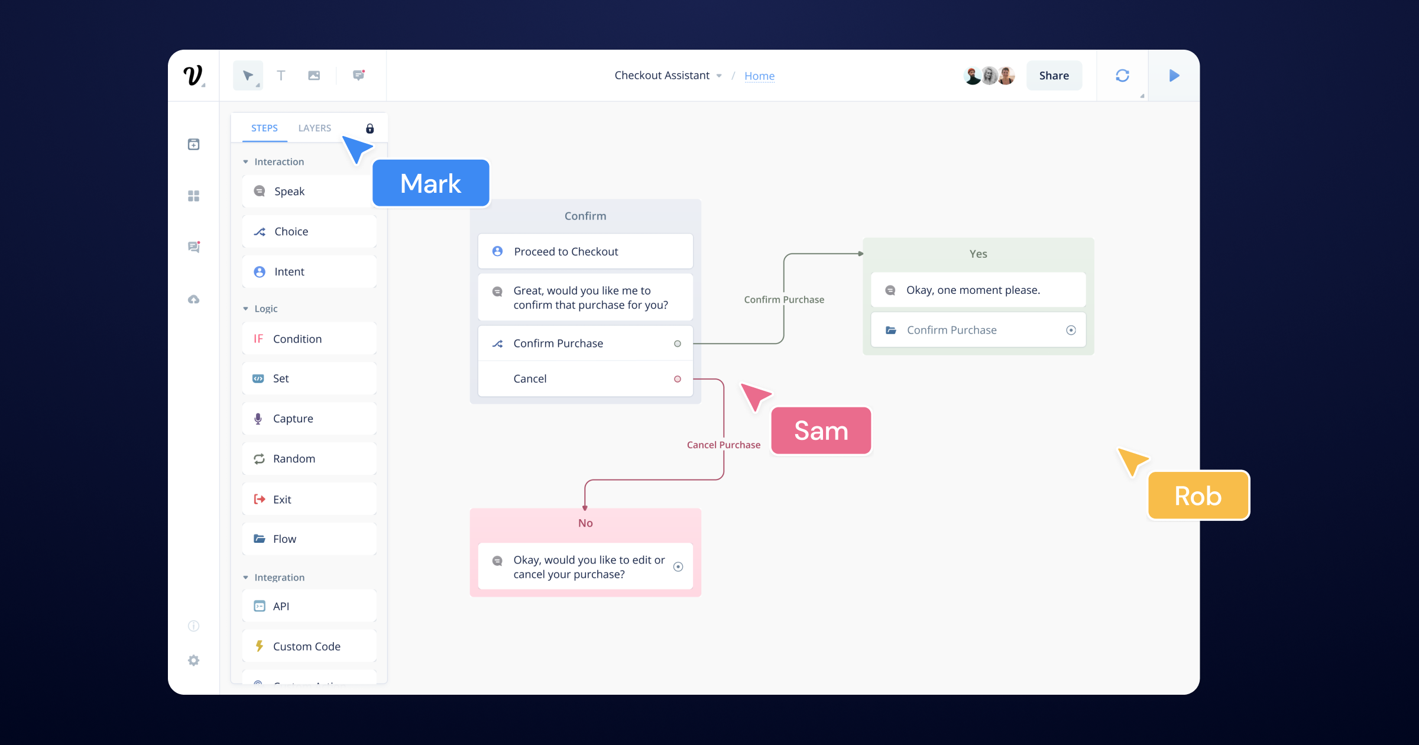
Task: Open settings gear in left sidebar
Action: 193,660
